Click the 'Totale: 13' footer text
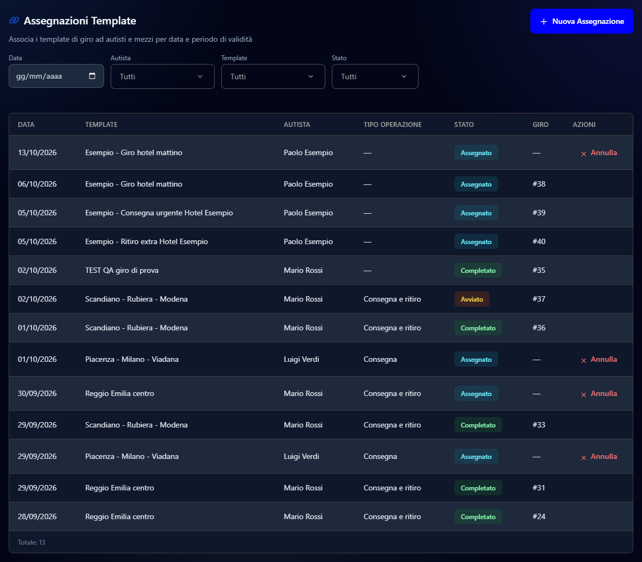The height and width of the screenshot is (562, 642). [31, 542]
